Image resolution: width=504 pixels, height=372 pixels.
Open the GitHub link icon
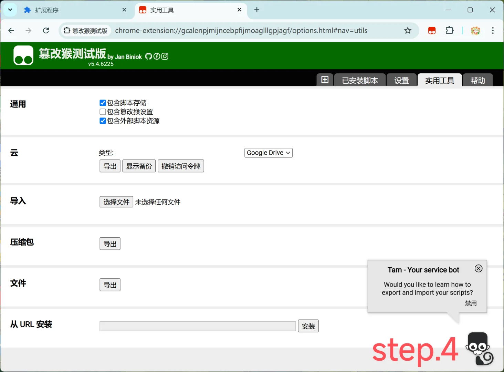pyautogui.click(x=148, y=56)
